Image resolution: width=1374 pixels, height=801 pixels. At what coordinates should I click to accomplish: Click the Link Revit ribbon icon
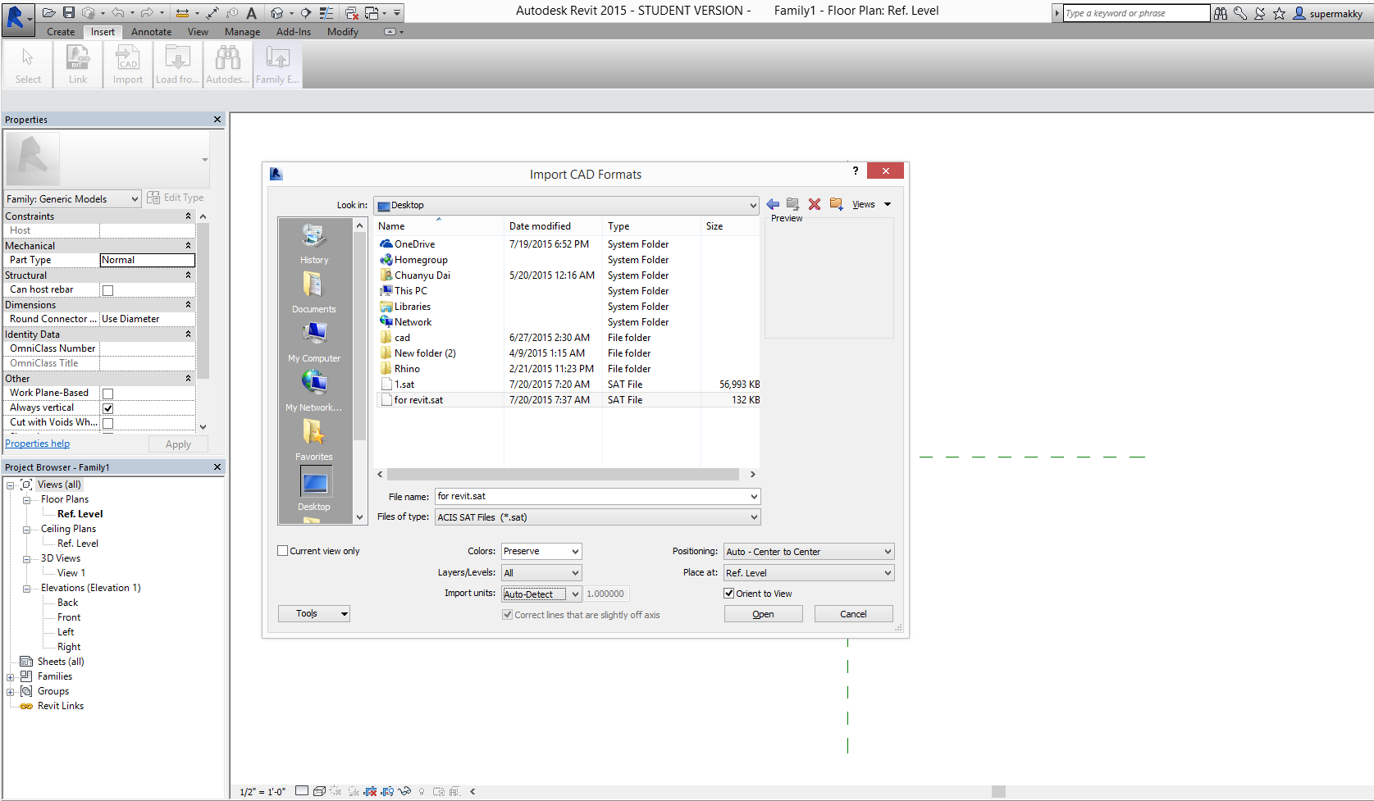78,65
